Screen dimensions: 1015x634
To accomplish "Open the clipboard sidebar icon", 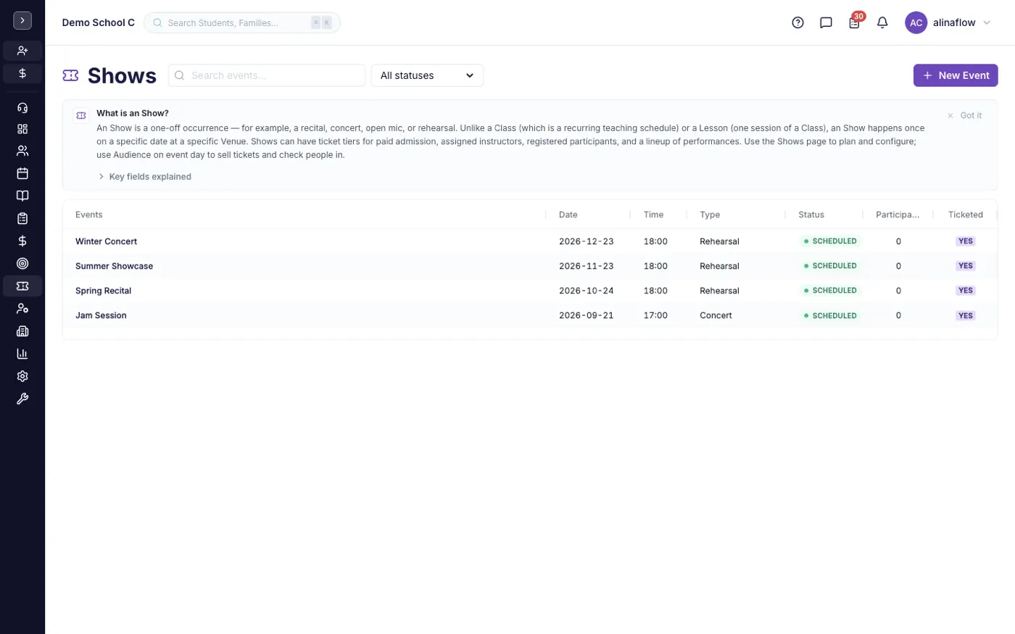I will coord(22,218).
